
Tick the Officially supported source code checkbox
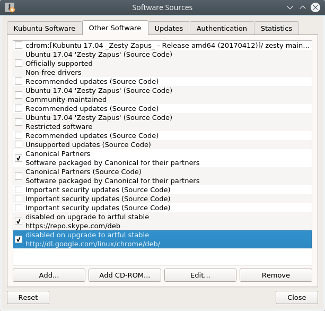[x=19, y=63]
